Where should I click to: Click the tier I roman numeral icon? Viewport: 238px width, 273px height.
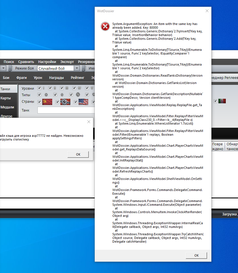[44, 88]
